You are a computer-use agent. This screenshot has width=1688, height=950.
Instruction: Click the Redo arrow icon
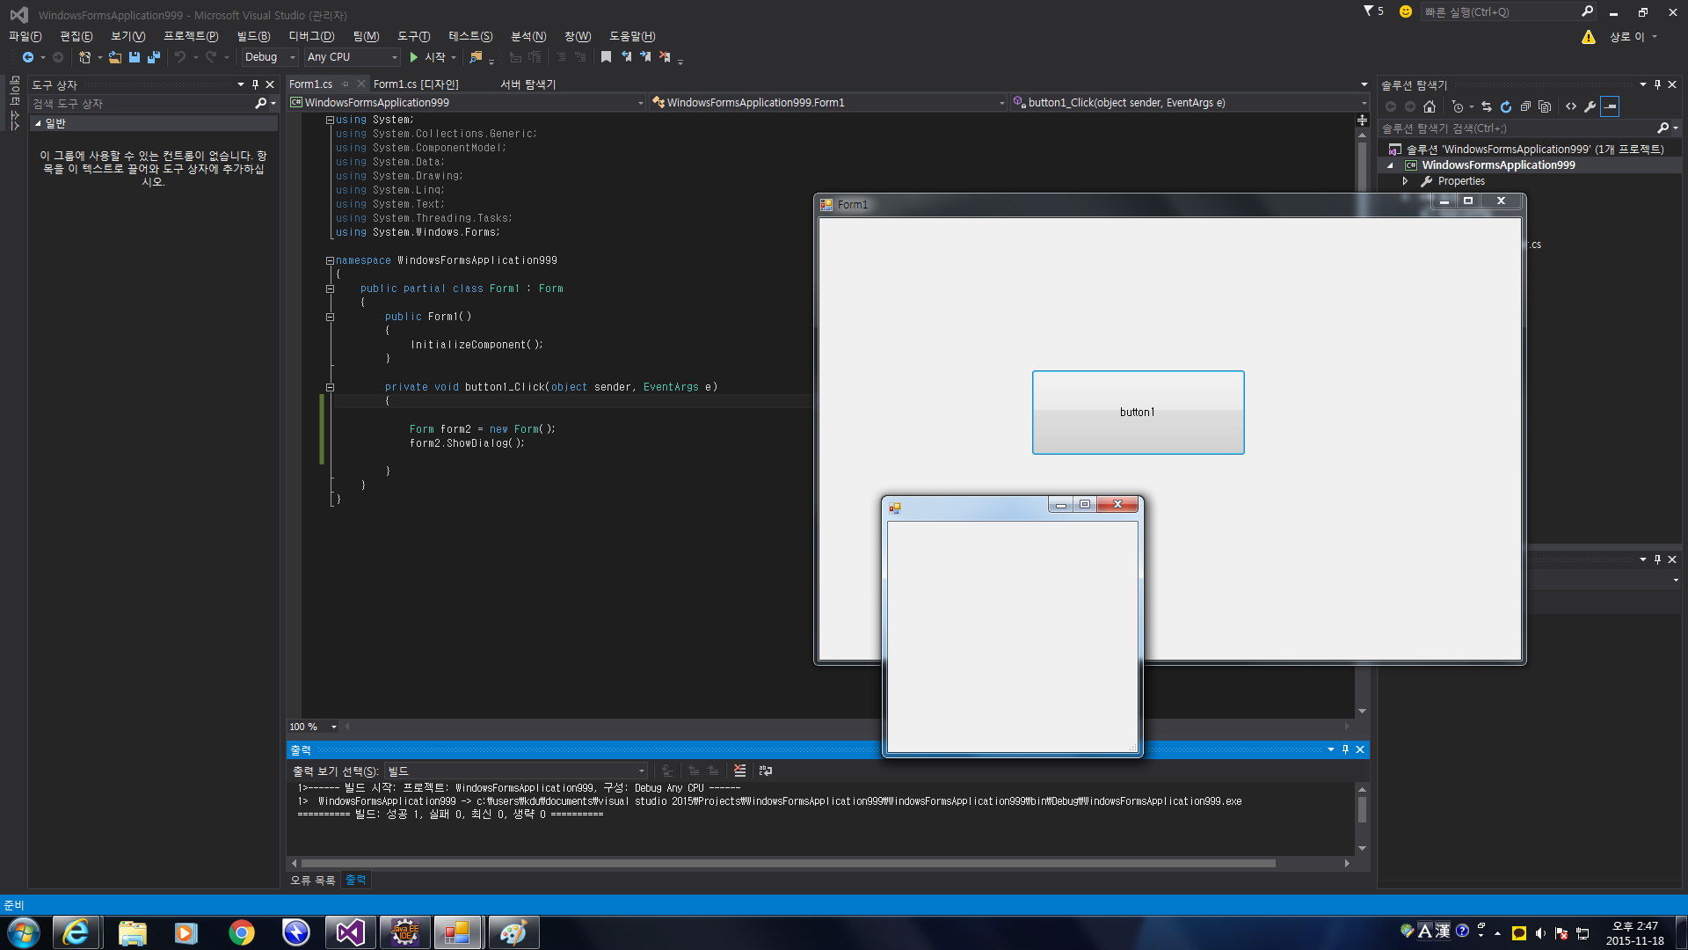(x=211, y=57)
